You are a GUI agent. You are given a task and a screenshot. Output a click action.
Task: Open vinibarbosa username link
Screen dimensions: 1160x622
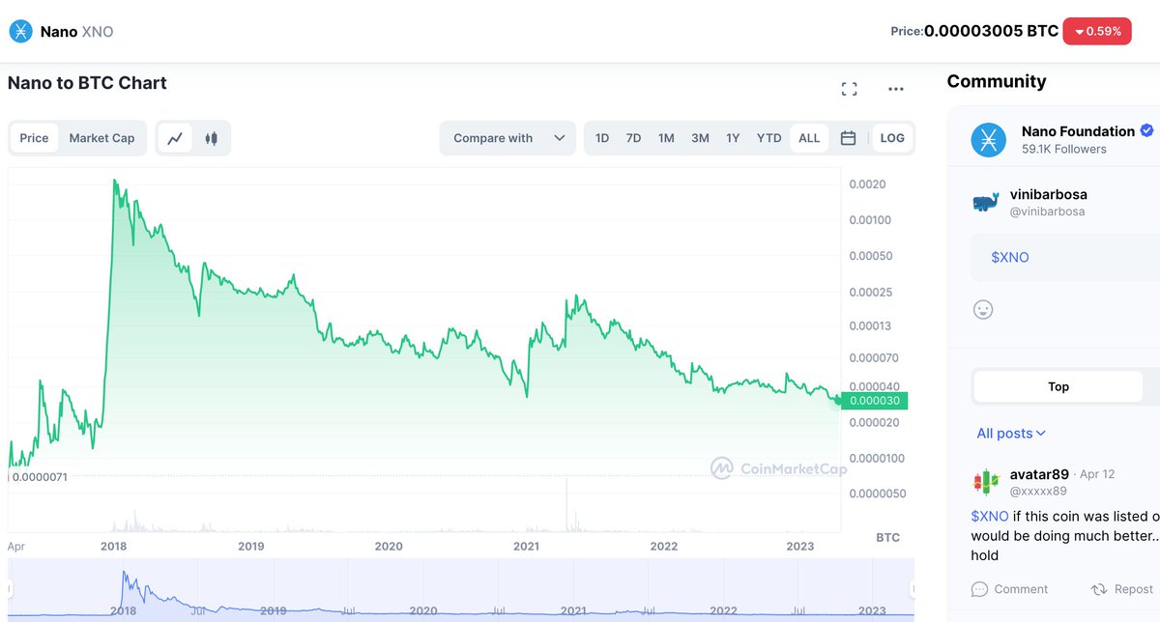(1049, 195)
